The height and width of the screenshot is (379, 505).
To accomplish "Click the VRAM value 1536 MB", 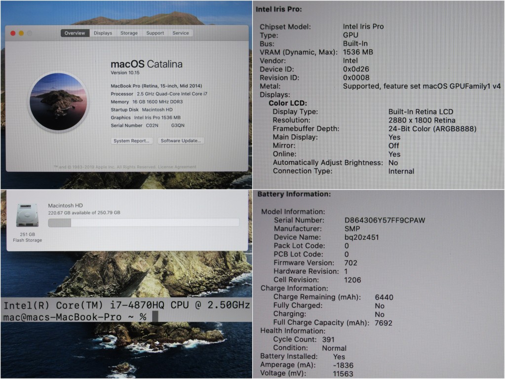I will tap(358, 52).
